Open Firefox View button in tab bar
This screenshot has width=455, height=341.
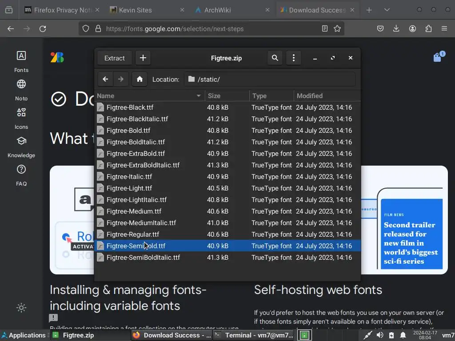[9, 10]
